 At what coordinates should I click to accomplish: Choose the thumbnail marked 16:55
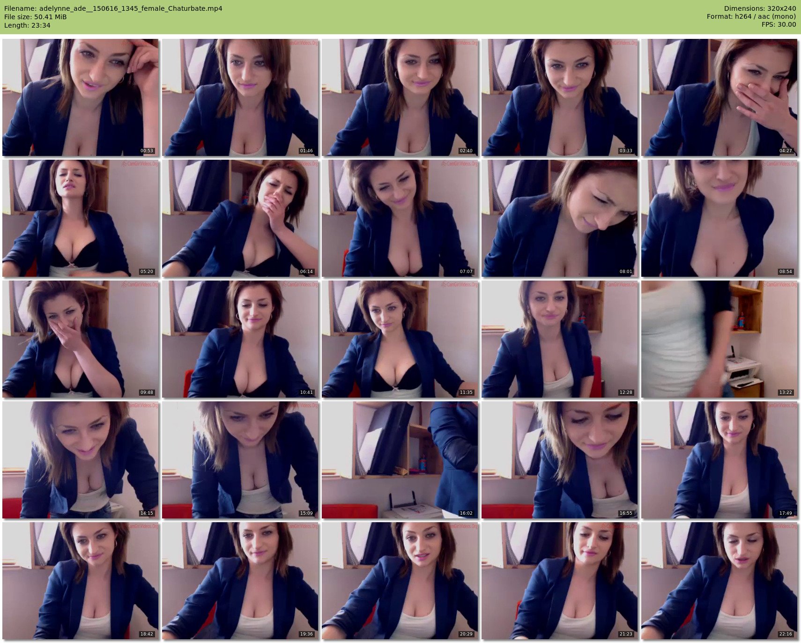click(x=560, y=460)
